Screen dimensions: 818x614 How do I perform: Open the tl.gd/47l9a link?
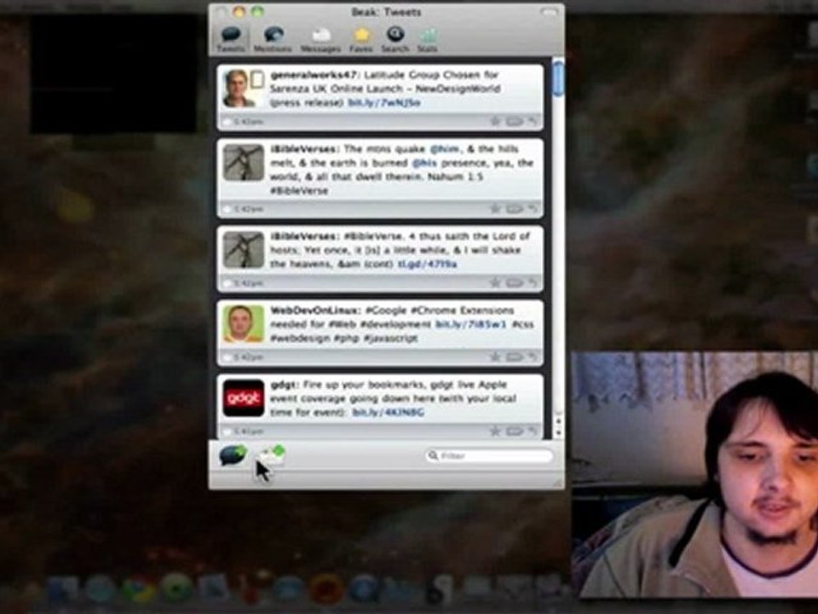coord(427,264)
